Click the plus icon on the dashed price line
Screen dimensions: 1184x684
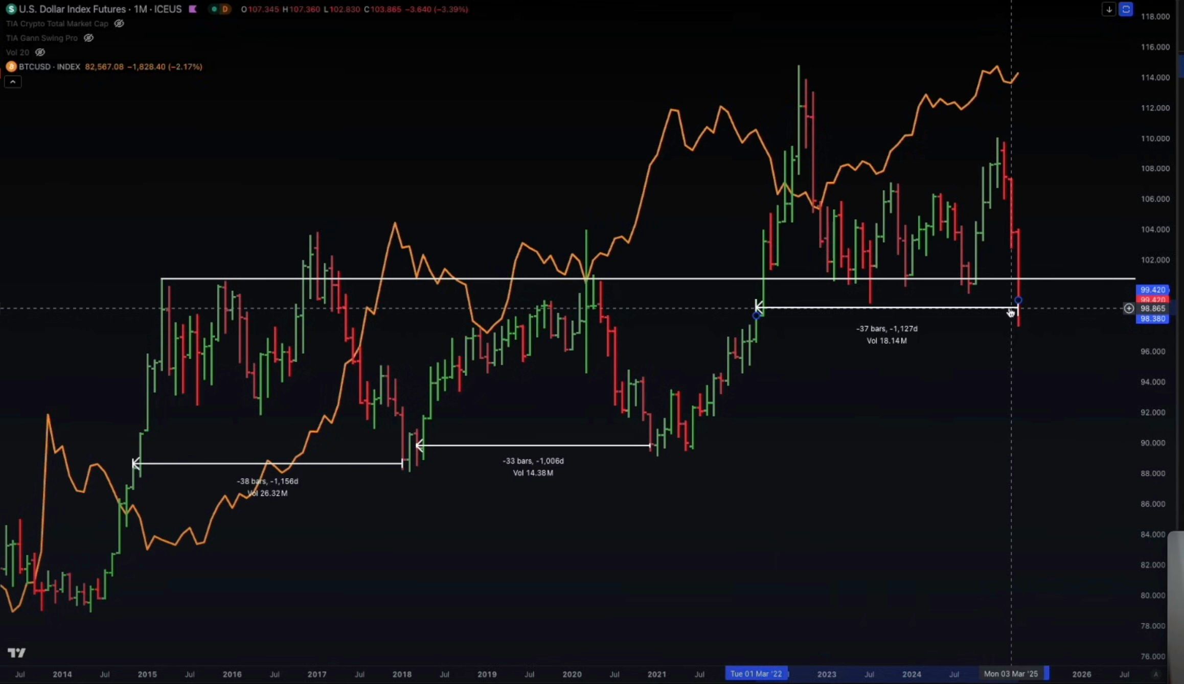pos(1129,308)
